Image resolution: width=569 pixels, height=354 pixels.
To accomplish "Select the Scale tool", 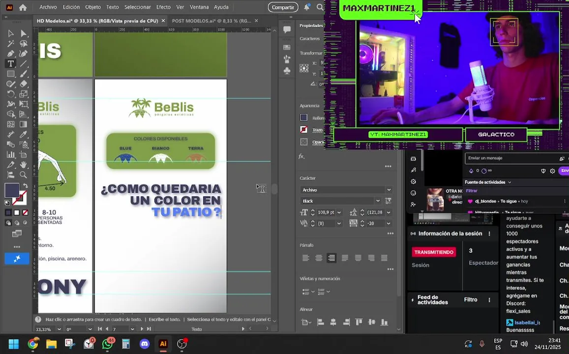I will point(23,94).
